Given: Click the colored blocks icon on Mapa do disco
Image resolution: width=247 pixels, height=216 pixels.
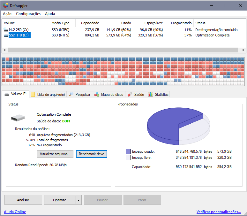Looking at the screenshot, I should (x=97, y=94).
